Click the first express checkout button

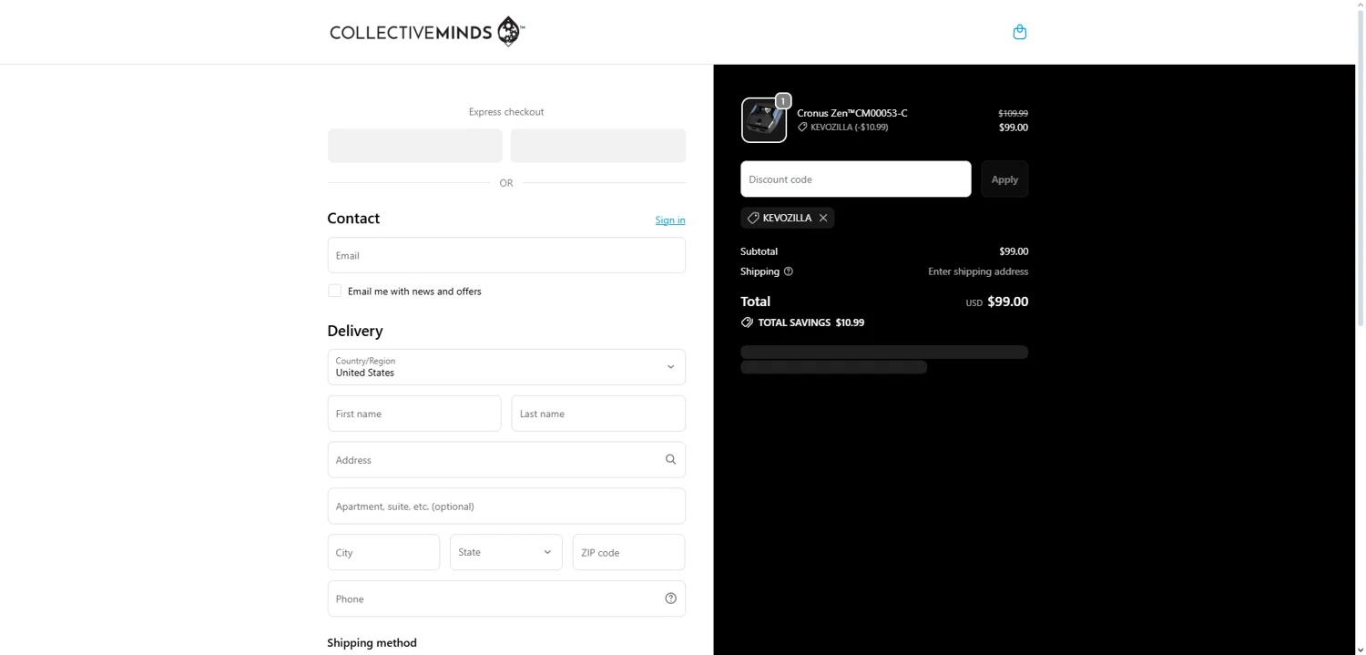coord(415,146)
